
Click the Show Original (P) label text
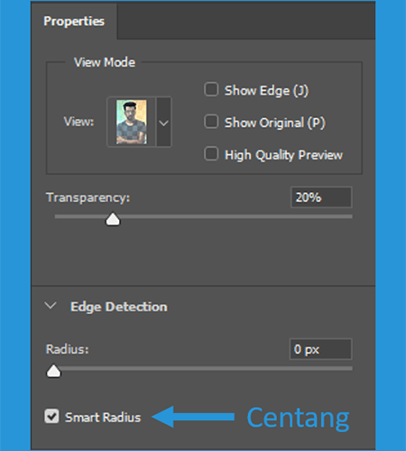tap(275, 123)
